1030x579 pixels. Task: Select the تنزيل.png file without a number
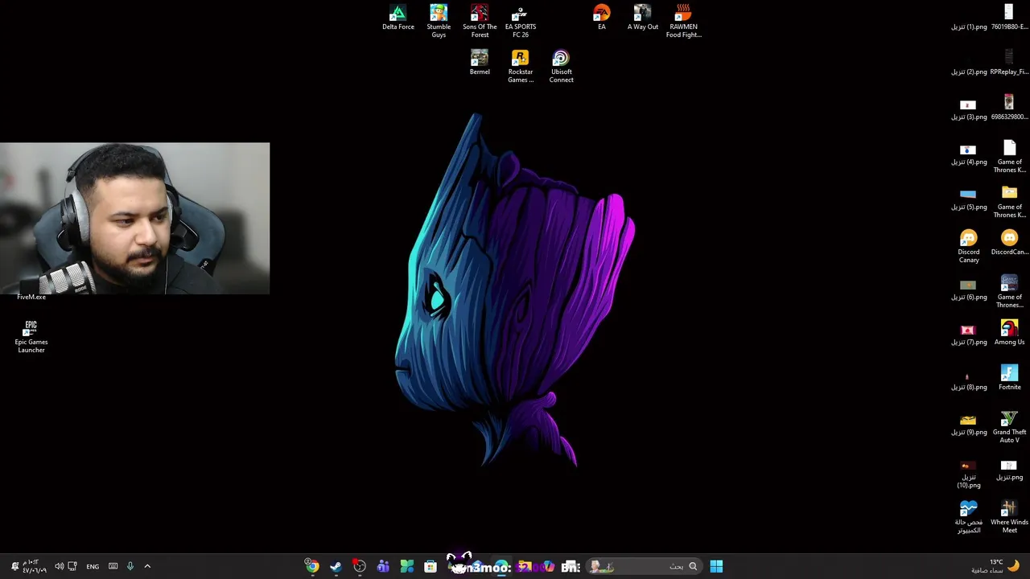tap(1009, 470)
